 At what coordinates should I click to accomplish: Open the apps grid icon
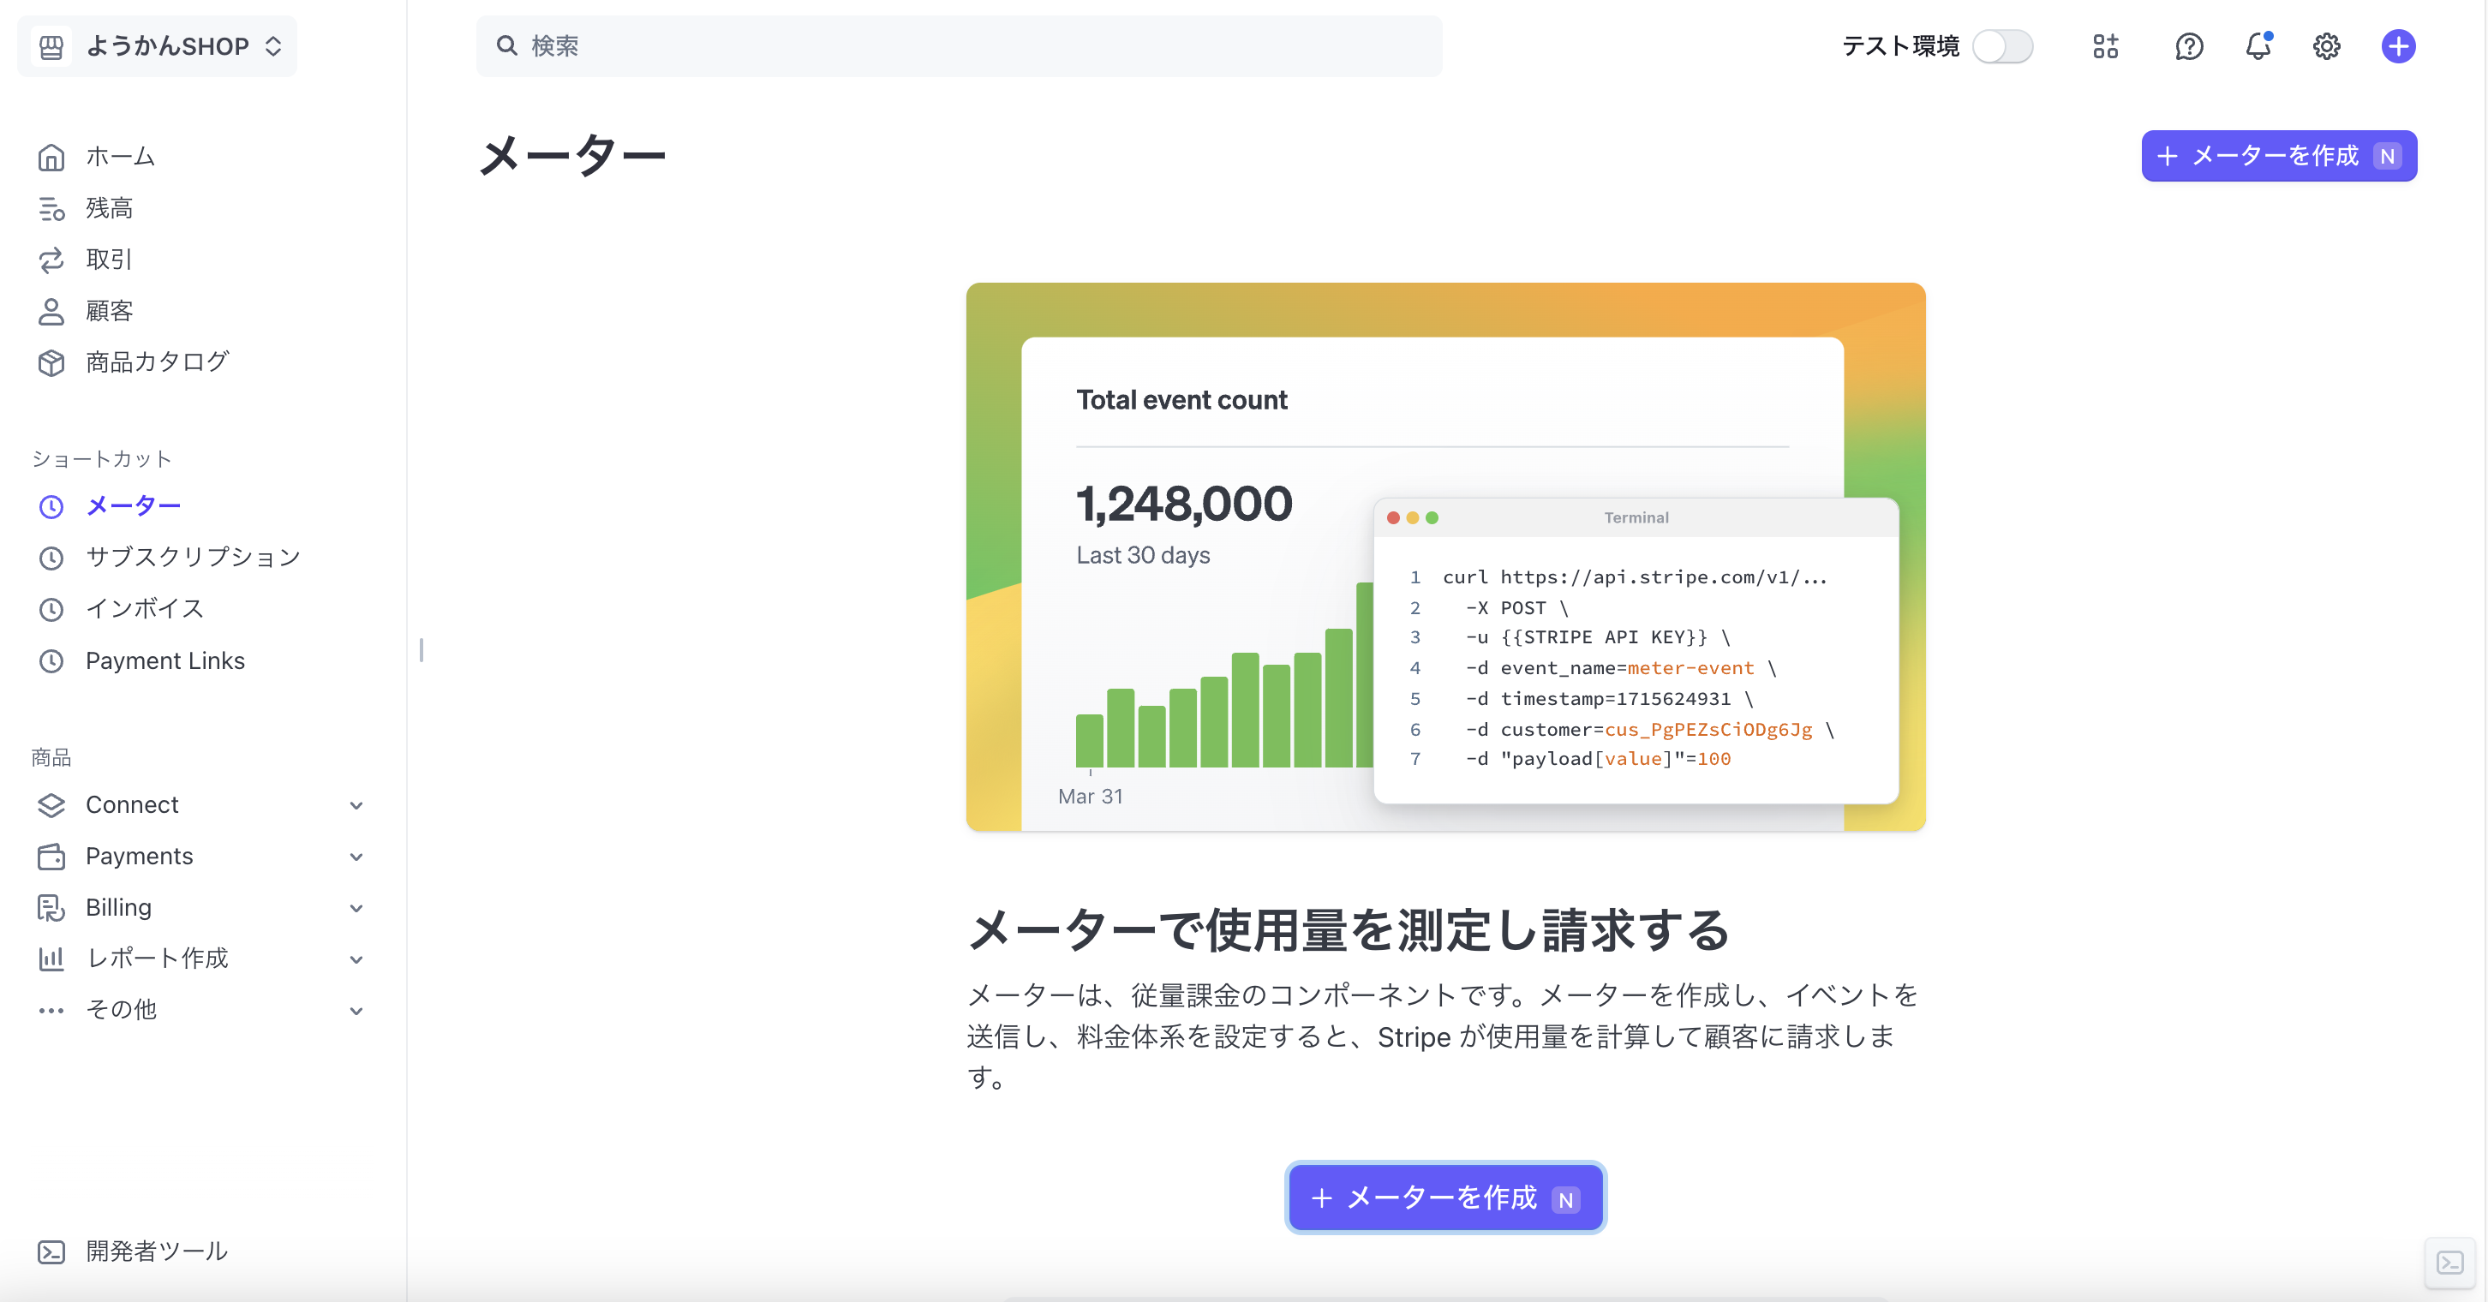[x=2106, y=46]
